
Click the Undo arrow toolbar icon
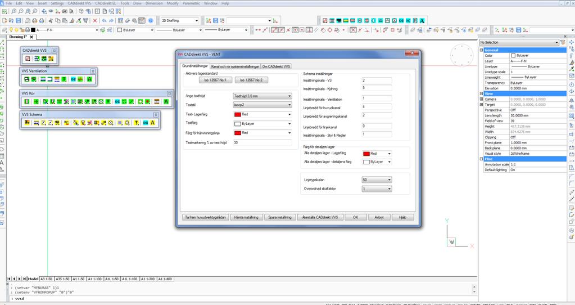104,21
